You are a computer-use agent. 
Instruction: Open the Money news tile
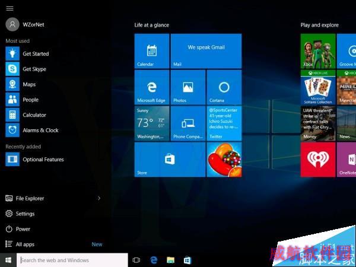pos(318,123)
